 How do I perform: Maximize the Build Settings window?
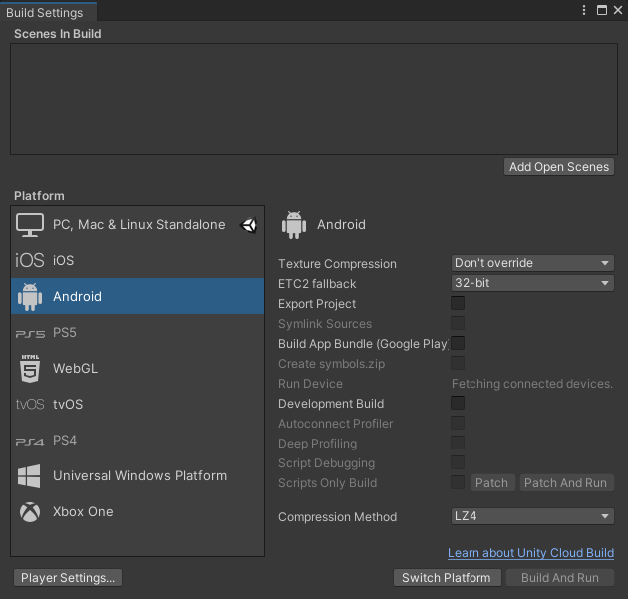click(x=601, y=10)
